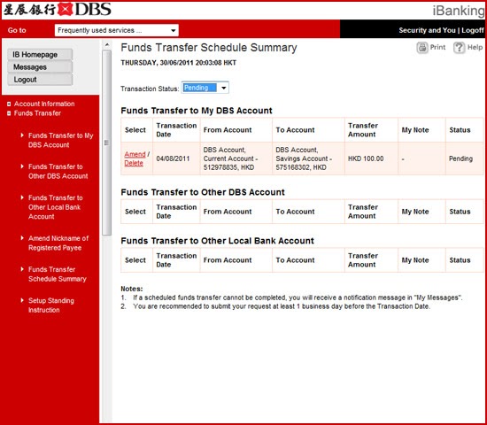
Task: Click Funds Transfer to Other DBS Account heading
Action: pos(203,192)
